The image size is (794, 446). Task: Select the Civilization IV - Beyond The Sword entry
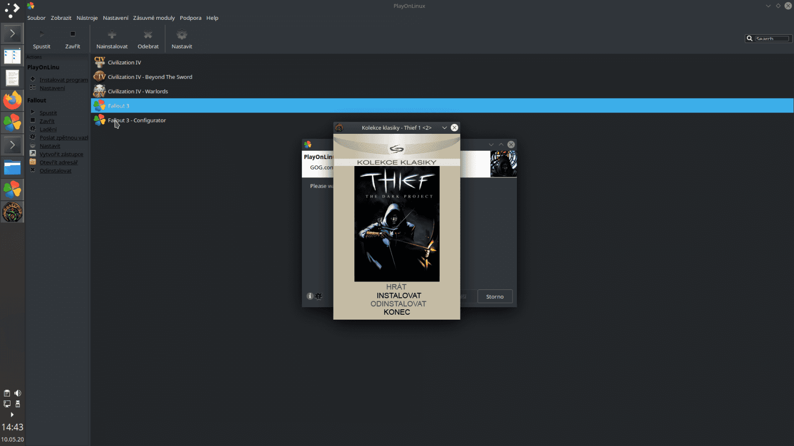coord(150,77)
